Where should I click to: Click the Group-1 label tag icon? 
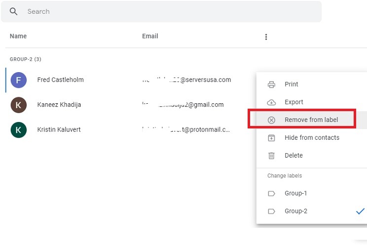pos(271,194)
